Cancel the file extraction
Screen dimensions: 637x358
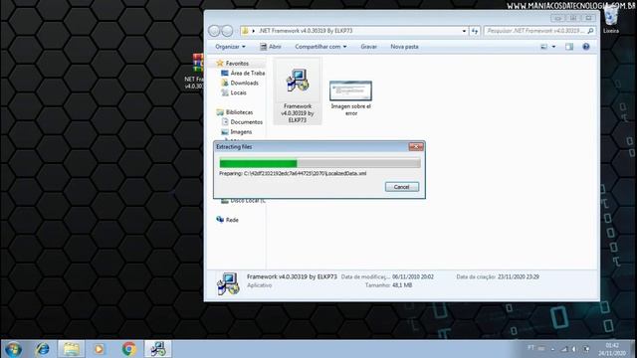pyautogui.click(x=402, y=187)
